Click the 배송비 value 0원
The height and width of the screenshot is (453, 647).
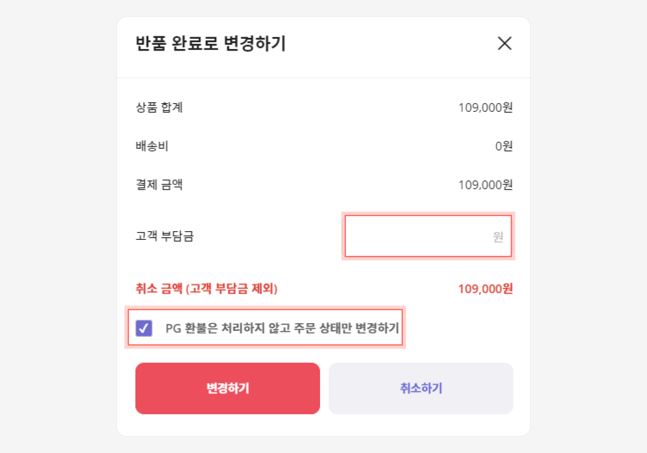point(504,146)
